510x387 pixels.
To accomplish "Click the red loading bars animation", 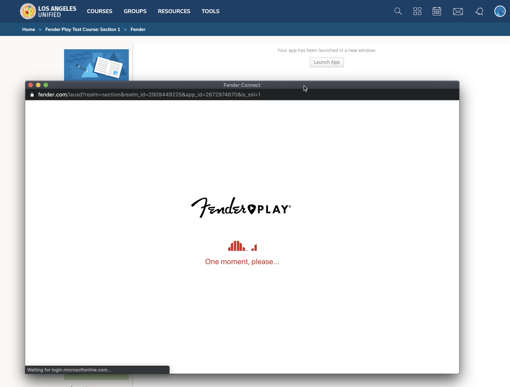I will [x=242, y=246].
